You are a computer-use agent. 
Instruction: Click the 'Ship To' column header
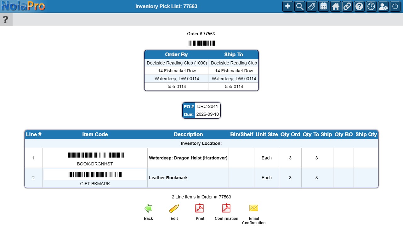pyautogui.click(x=234, y=54)
